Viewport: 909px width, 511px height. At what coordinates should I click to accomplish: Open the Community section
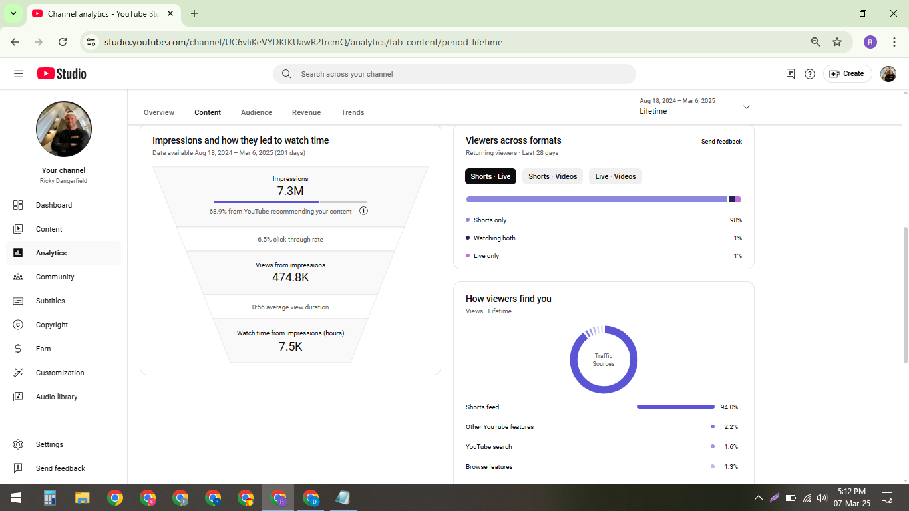pos(64,277)
